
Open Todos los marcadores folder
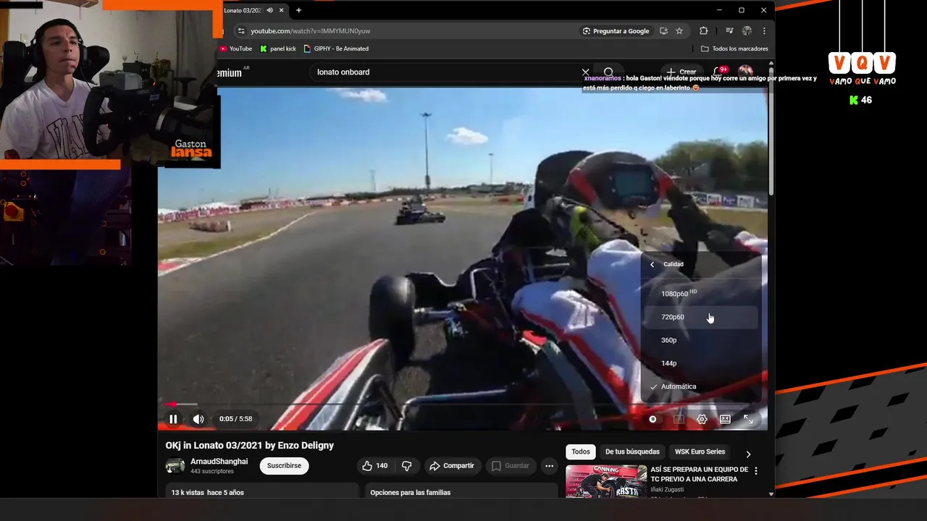point(734,48)
